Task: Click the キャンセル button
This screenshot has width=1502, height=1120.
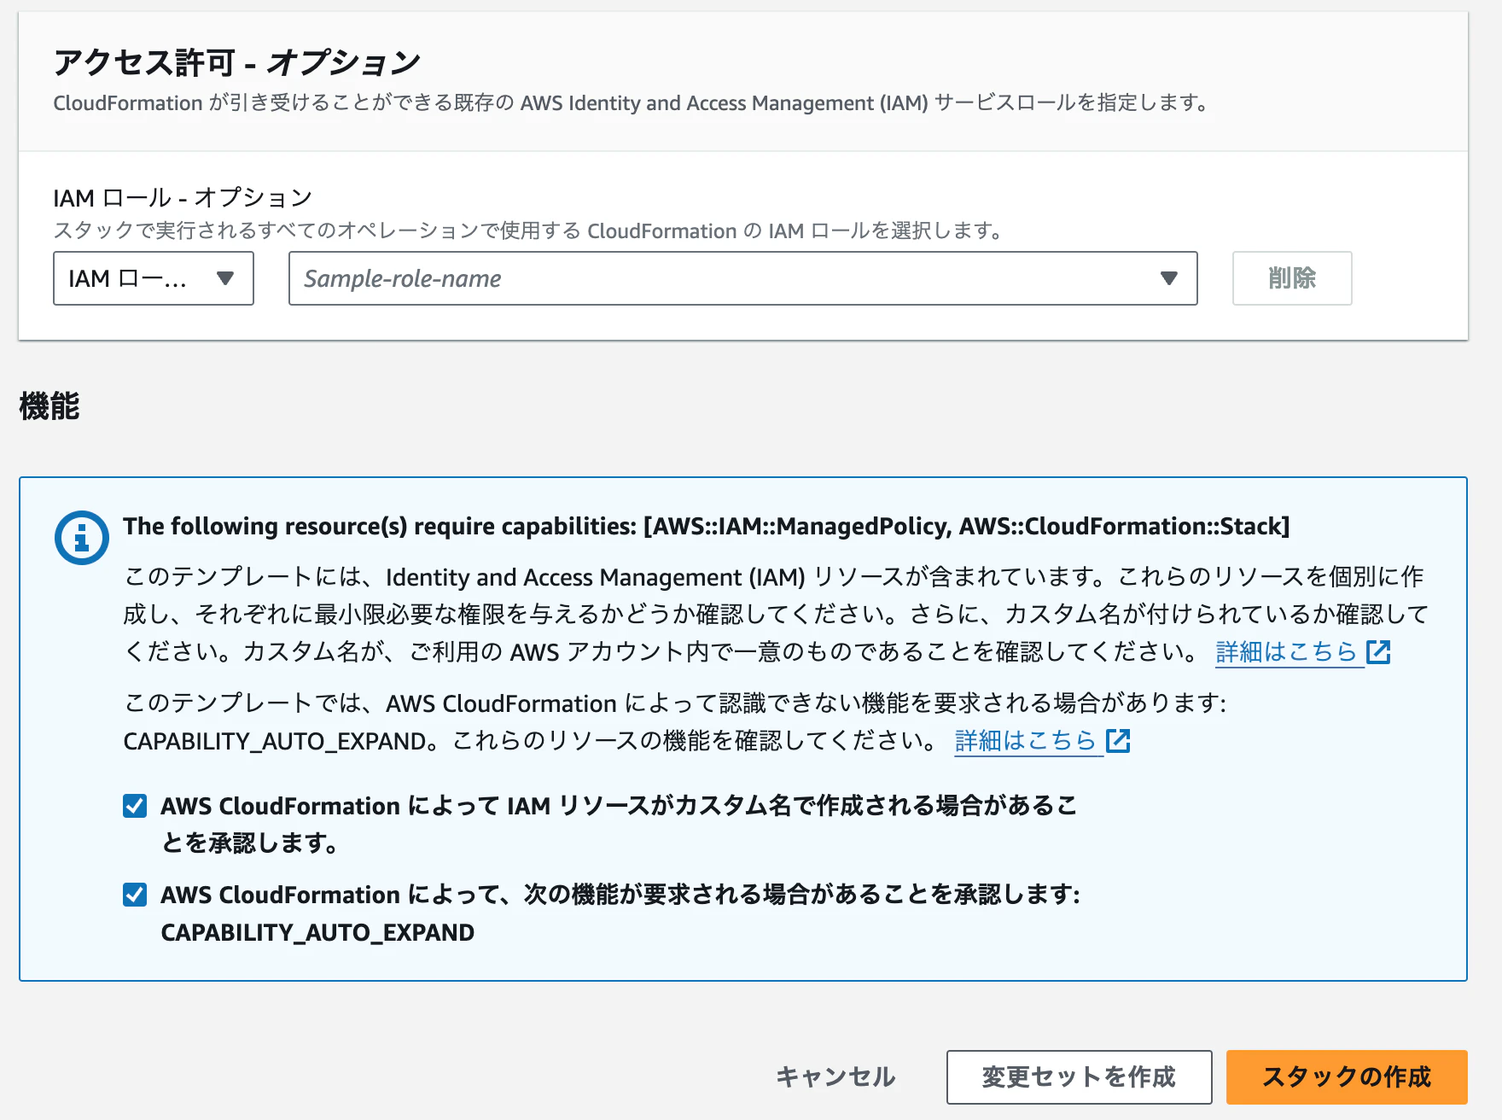Action: pos(835,1077)
